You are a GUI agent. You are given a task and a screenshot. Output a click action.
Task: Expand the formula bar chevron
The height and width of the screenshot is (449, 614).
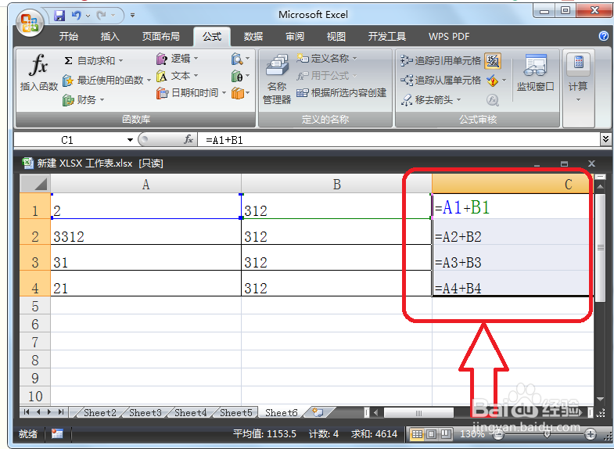tap(605, 139)
